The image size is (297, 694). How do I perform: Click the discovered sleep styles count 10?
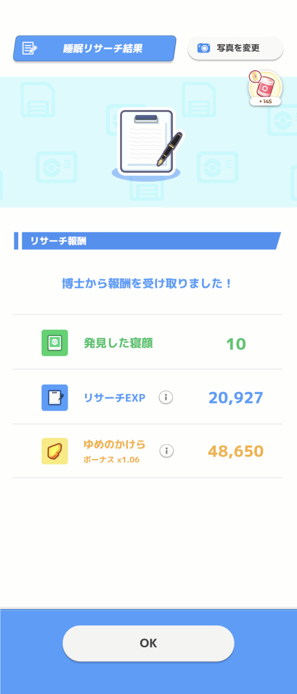tap(236, 344)
